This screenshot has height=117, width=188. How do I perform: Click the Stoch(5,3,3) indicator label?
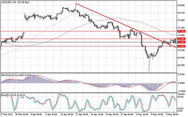[12, 95]
